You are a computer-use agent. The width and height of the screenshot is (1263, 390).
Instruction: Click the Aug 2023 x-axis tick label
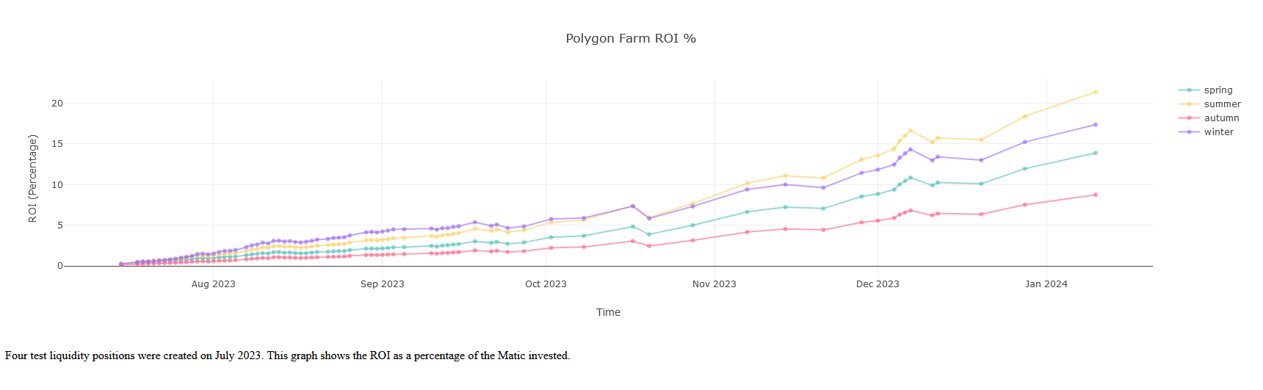click(213, 284)
